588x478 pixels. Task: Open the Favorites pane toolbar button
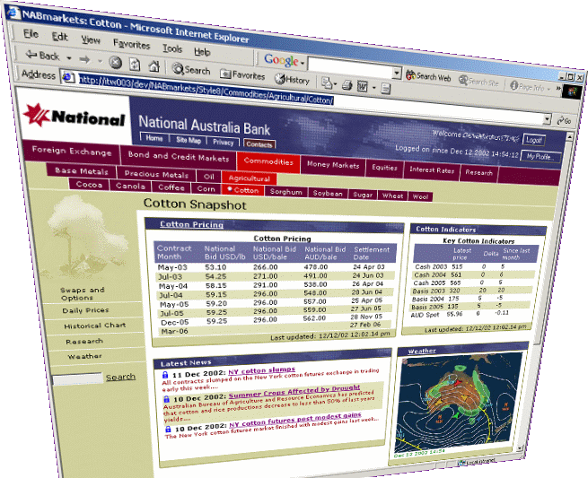(x=242, y=74)
